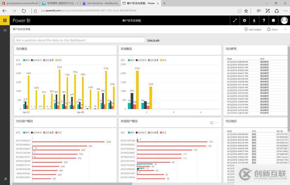This screenshot has width=290, height=185.
Task: Click the address bar URL
Action: pyautogui.click(x=88, y=11)
